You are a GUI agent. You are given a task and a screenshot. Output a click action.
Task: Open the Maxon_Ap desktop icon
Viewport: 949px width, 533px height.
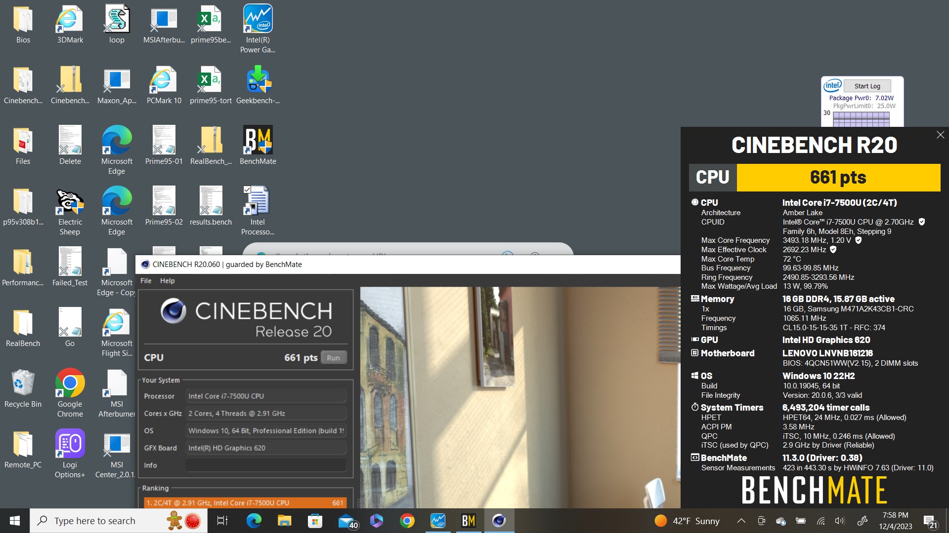117,86
